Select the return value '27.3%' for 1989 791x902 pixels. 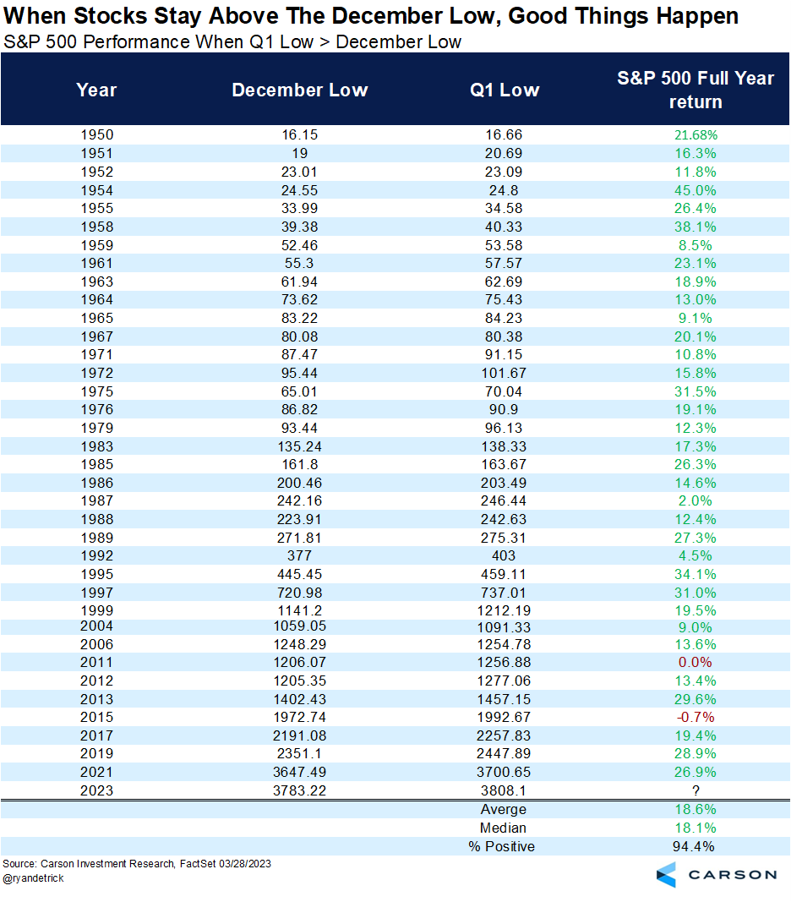(x=696, y=538)
